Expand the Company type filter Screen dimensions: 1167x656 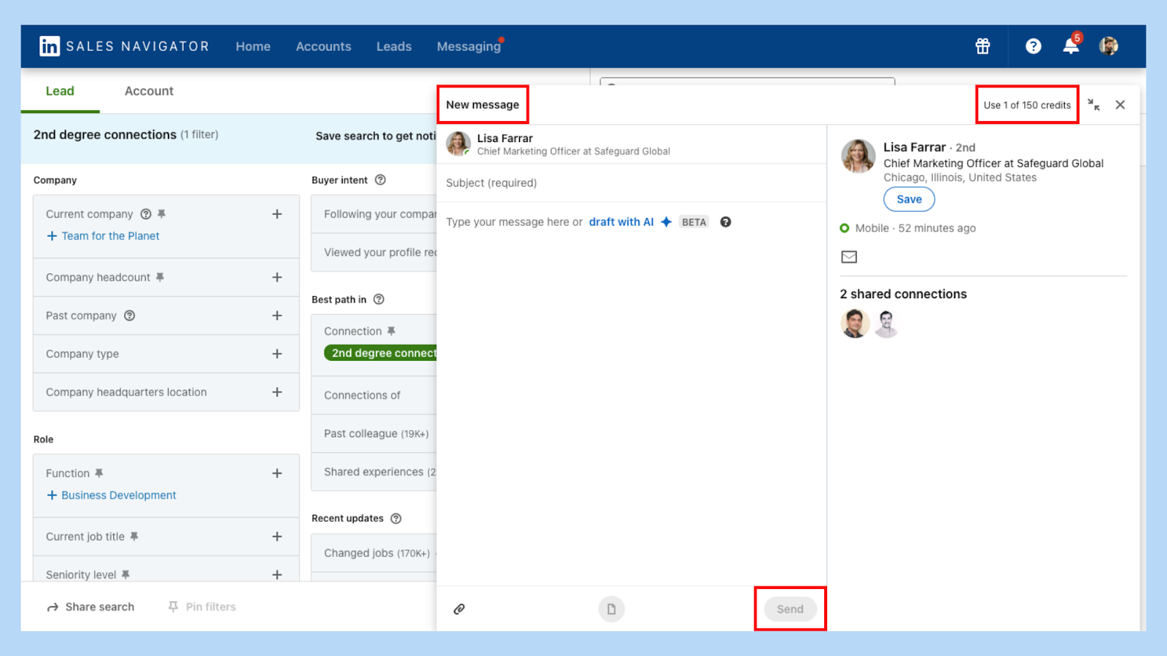[277, 354]
